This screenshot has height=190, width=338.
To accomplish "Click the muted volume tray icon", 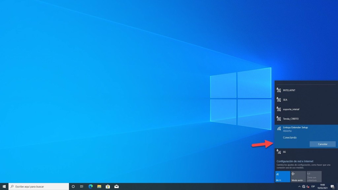I will coord(308,186).
